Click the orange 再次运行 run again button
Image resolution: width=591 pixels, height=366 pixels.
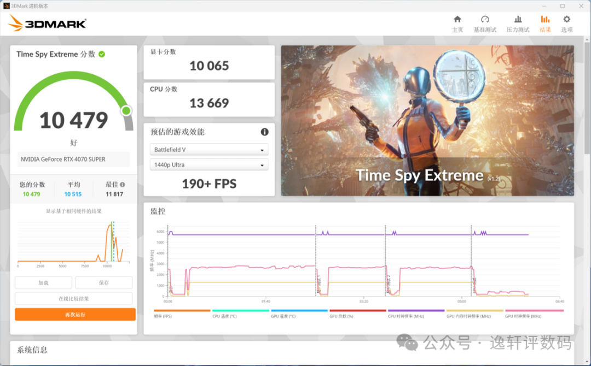click(x=75, y=315)
